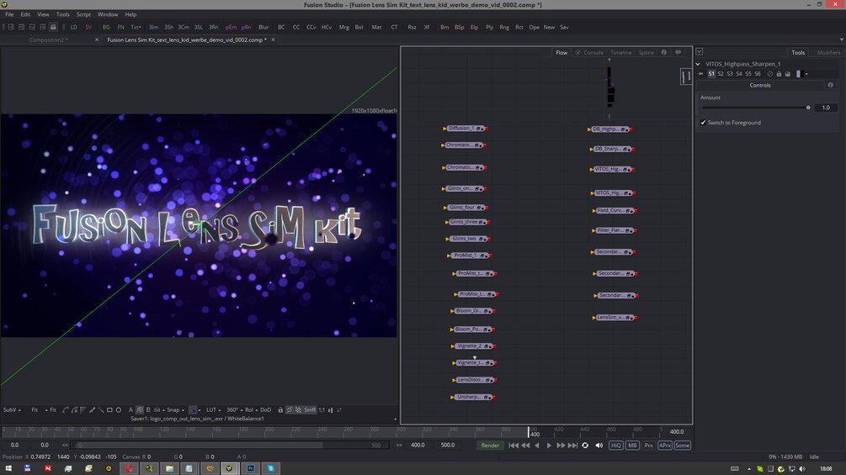Select the LensSim_v node in flow
This screenshot has width=846, height=475.
point(614,317)
